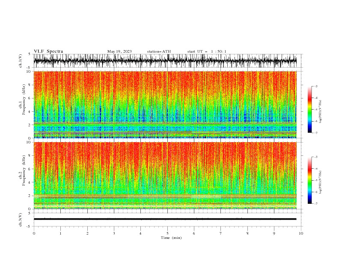Click the ch.2 spectrogram panel
Viewport: 339px width, 262px height.
pos(165,176)
